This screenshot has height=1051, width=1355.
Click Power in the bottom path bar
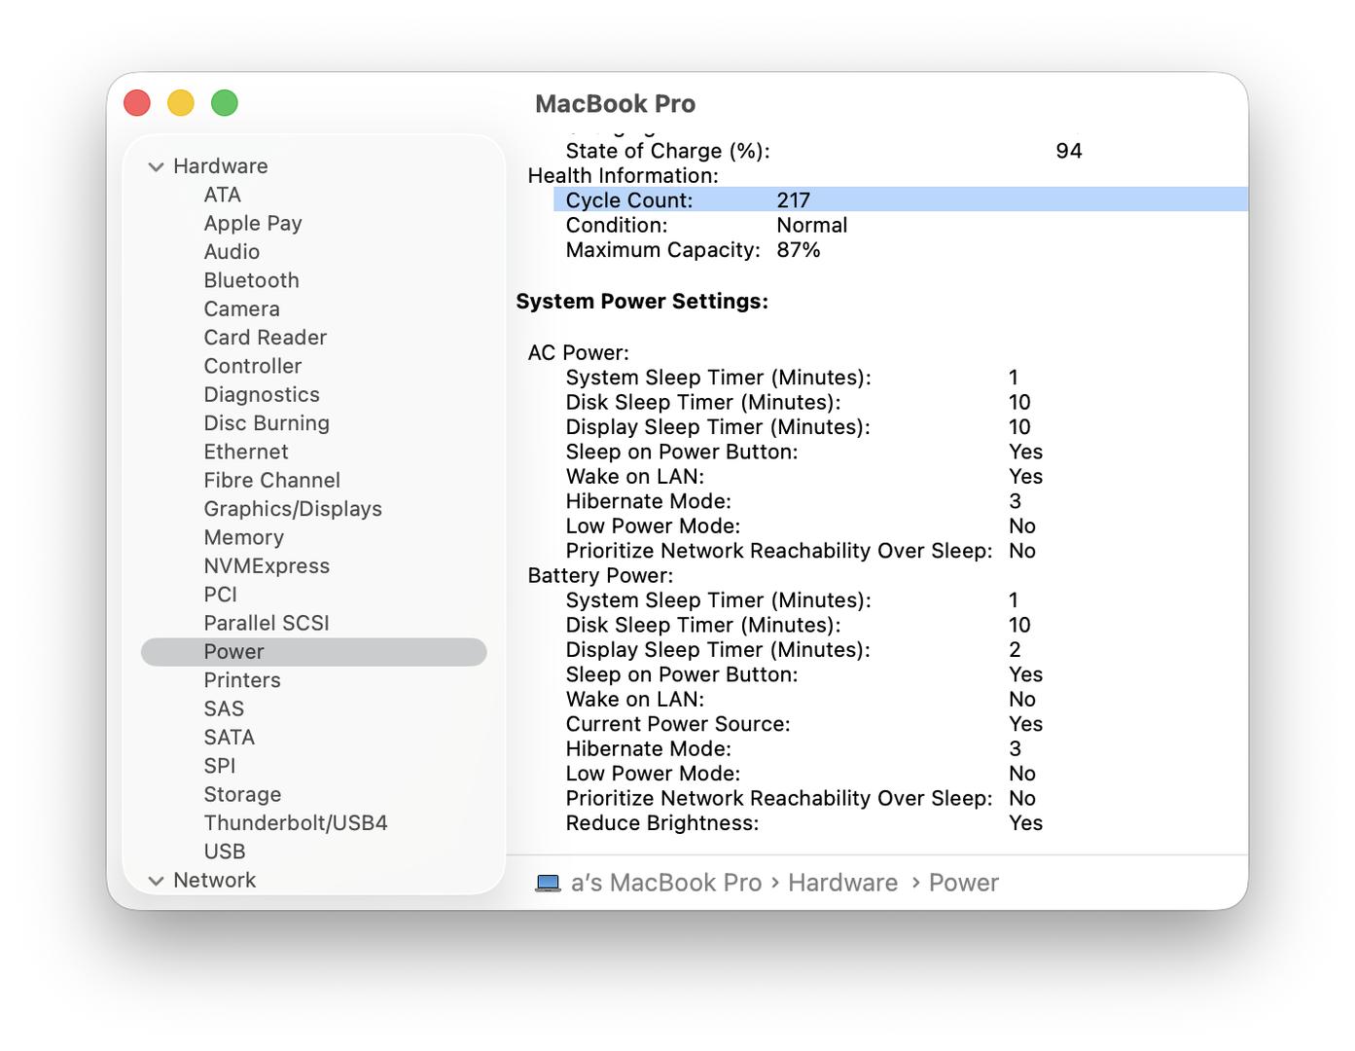963,883
